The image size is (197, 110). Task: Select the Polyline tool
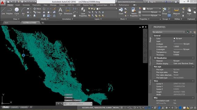[10, 11]
